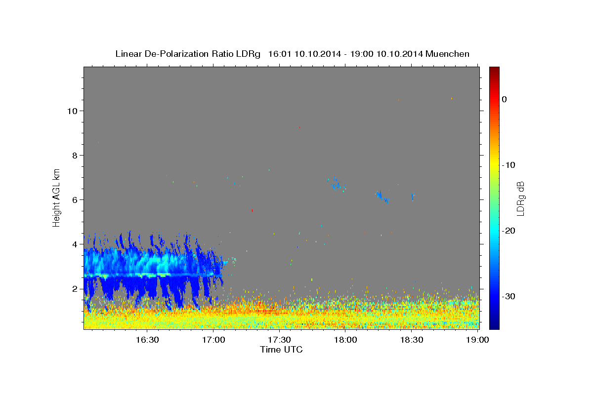Click the 17:00 time tick label
Image resolution: width=593 pixels, height=395 pixels.
[x=213, y=340]
